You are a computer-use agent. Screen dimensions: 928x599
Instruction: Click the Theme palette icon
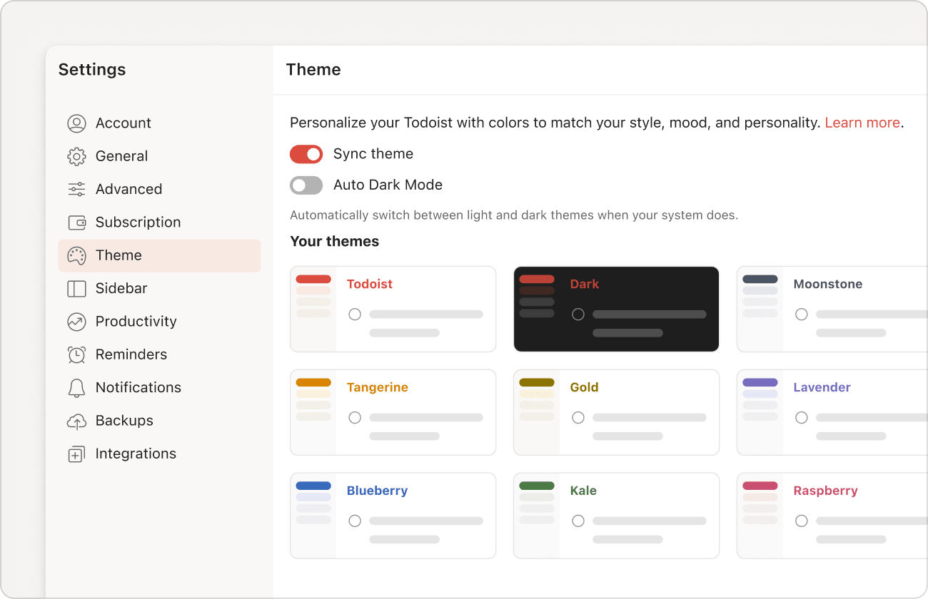(x=77, y=255)
